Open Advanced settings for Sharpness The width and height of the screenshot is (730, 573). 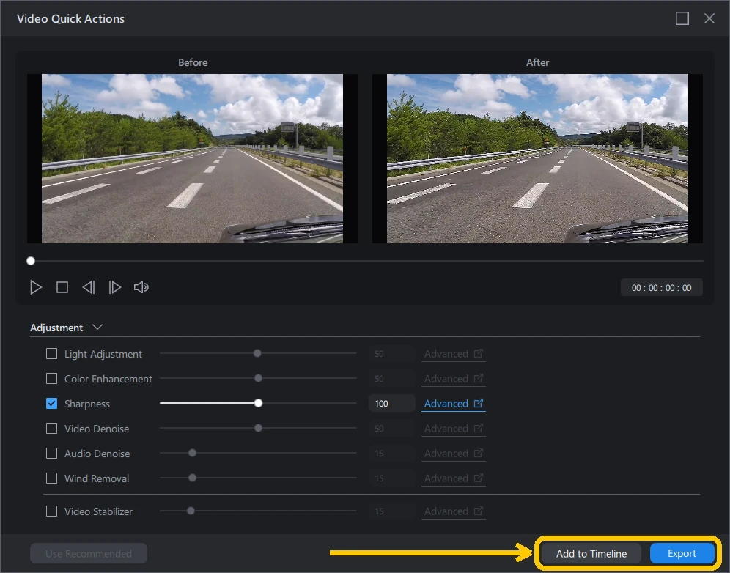454,404
